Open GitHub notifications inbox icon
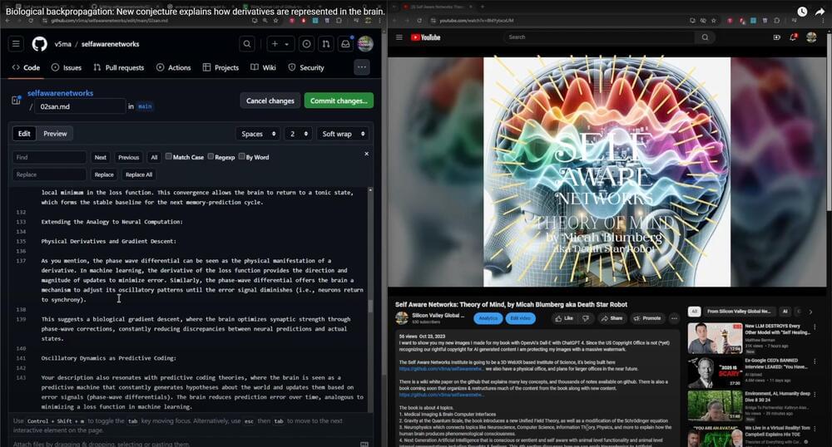 [344, 44]
